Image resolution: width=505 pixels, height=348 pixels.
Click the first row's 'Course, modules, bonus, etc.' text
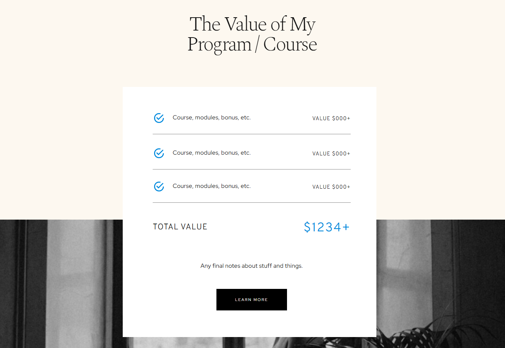pos(211,117)
